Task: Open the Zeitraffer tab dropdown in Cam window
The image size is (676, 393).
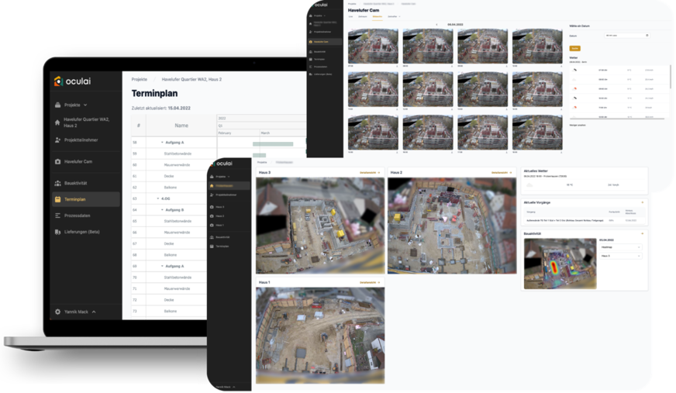Action: (394, 17)
